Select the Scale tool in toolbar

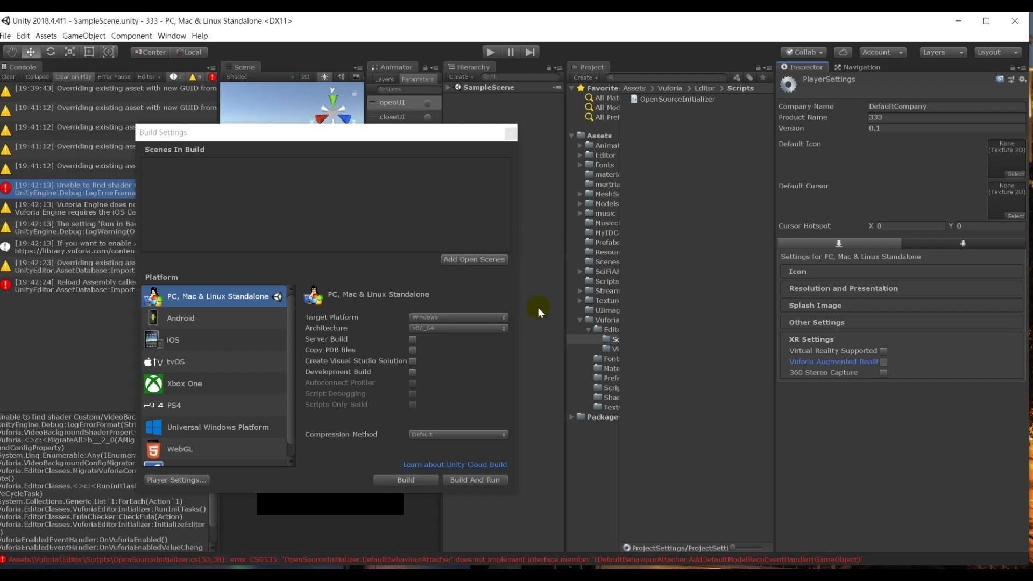[70, 52]
